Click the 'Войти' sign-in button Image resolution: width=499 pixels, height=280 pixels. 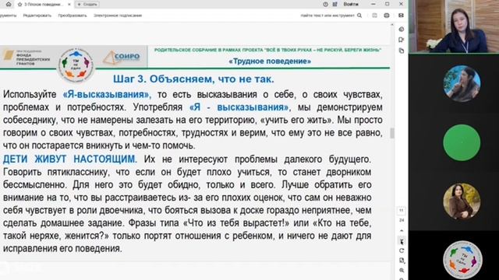pyautogui.click(x=351, y=4)
